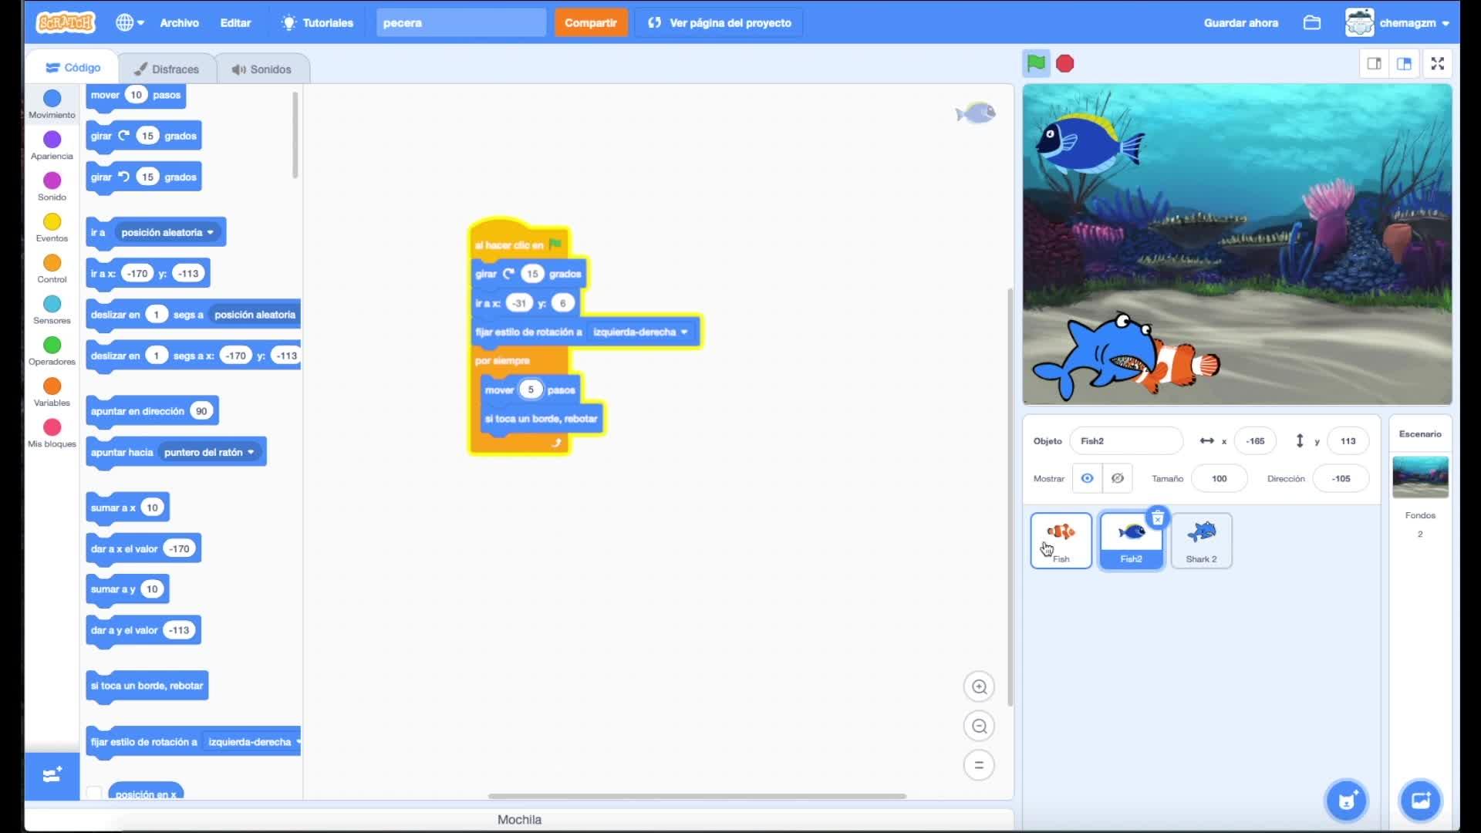Zoom out of the code workspace

979,726
